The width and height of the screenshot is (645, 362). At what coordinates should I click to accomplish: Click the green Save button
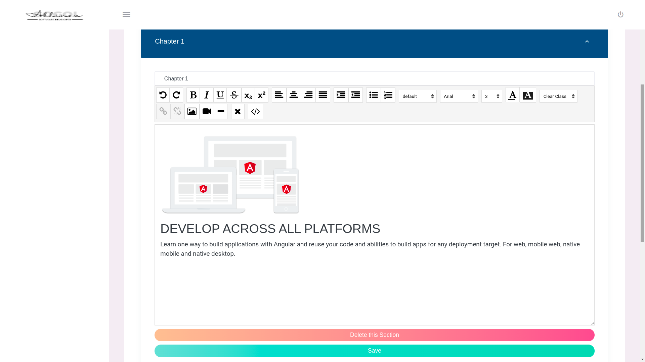(374, 351)
